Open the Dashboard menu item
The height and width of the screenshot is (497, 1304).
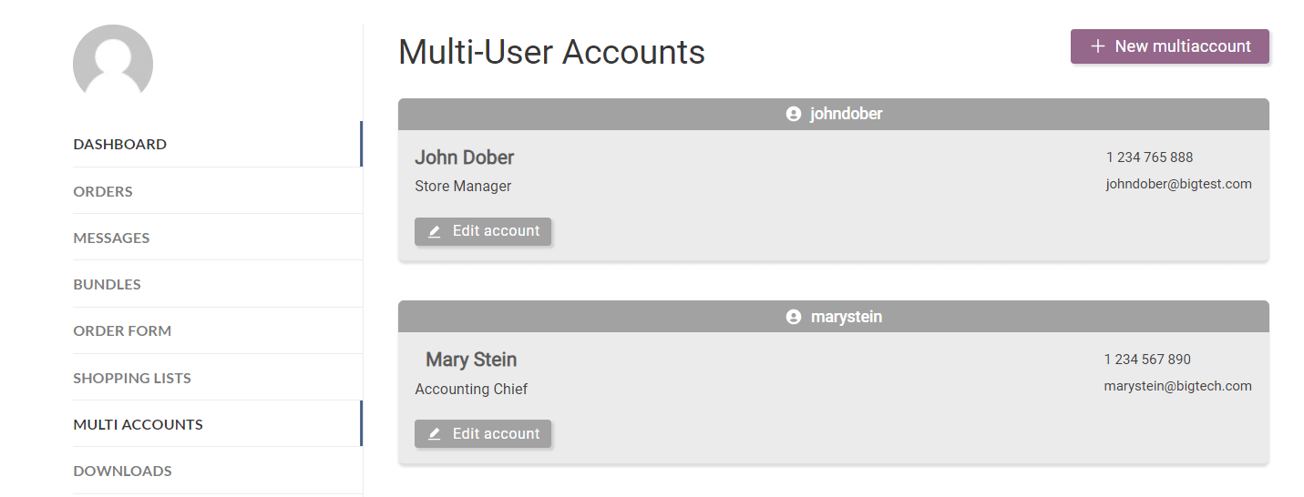tap(120, 144)
